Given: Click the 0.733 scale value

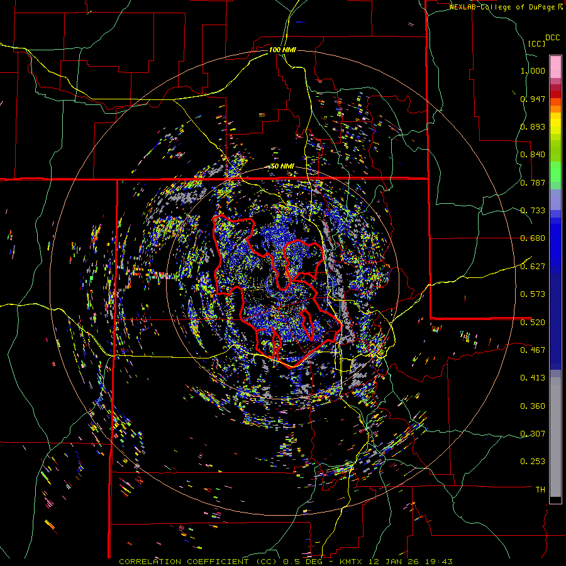Looking at the screenshot, I should pyautogui.click(x=533, y=211).
